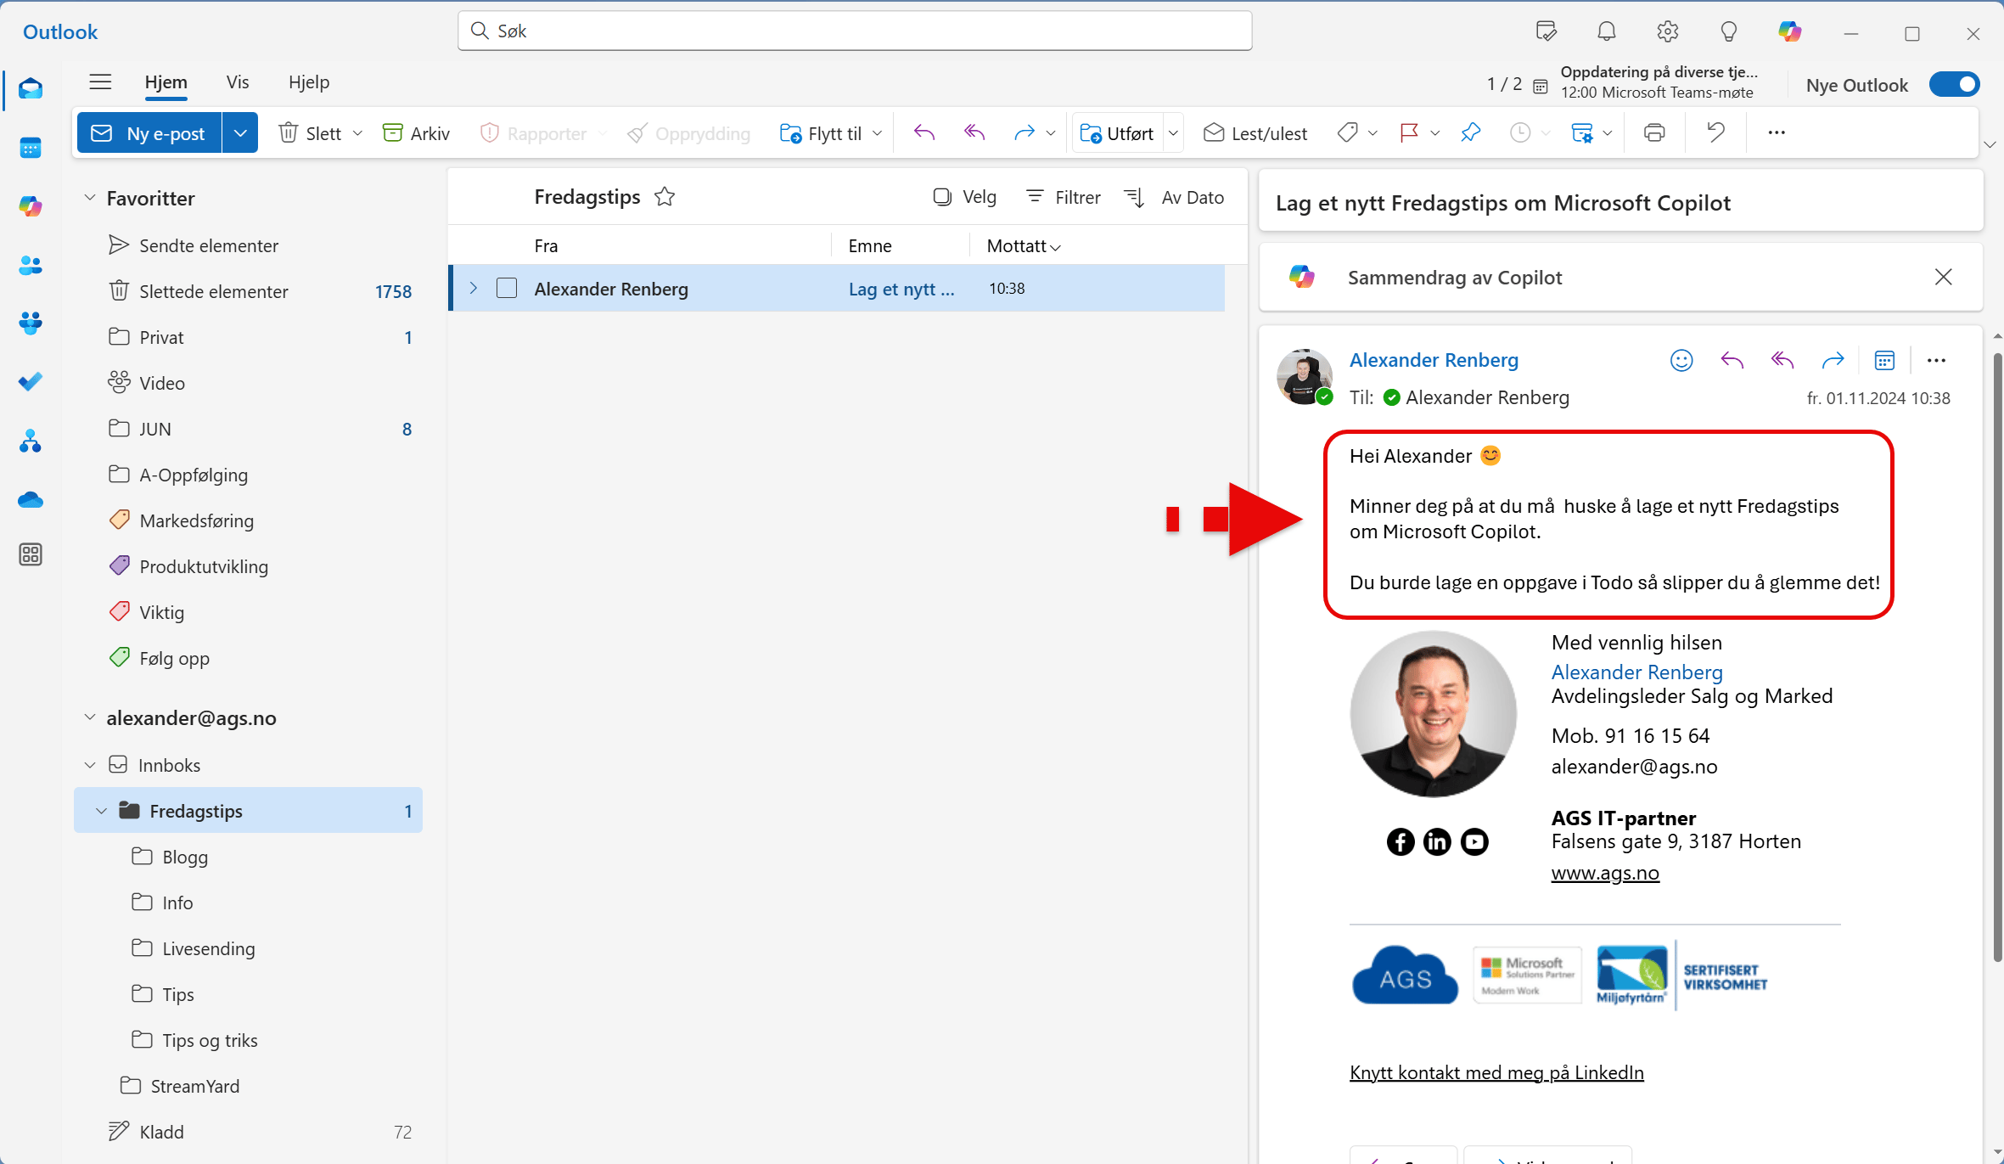Viewport: 2004px width, 1164px height.
Task: Open the Calendar app in sidebar
Action: pyautogui.click(x=31, y=148)
